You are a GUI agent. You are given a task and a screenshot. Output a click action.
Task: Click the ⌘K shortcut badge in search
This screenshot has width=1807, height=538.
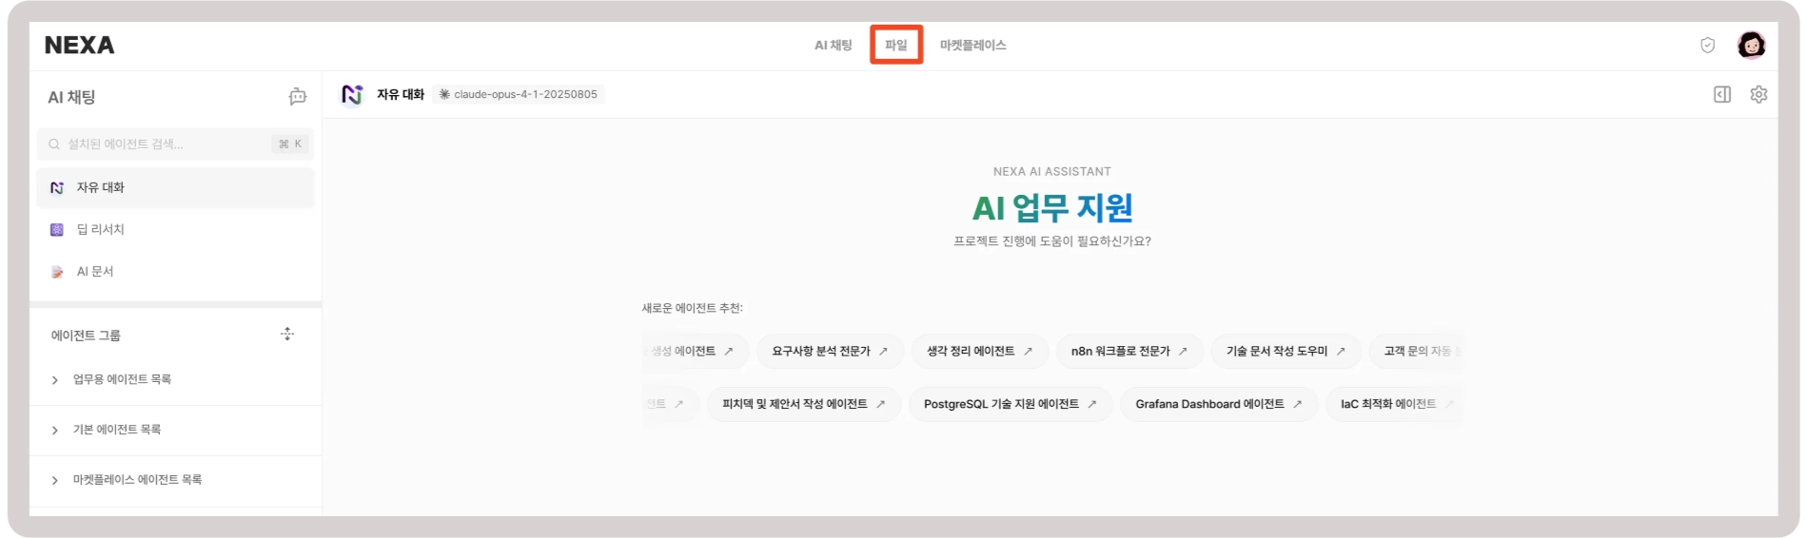click(290, 144)
